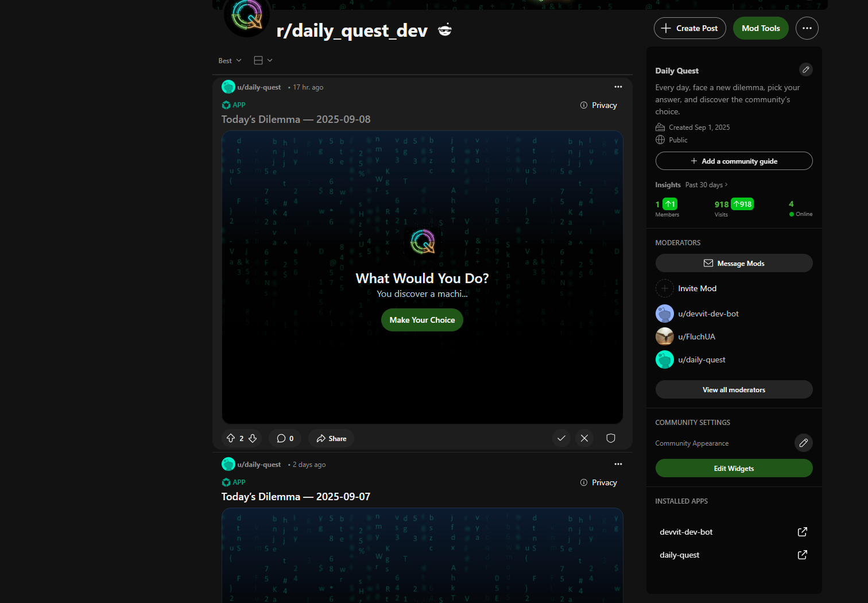Click the Public community type label
868x603 pixels.
point(677,140)
